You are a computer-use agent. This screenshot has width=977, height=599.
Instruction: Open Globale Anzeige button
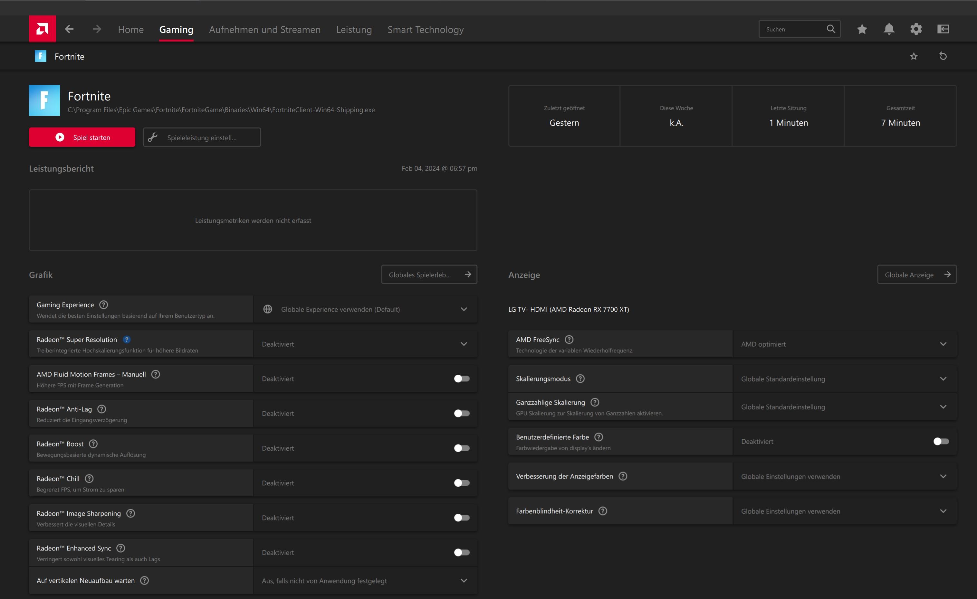coord(917,274)
